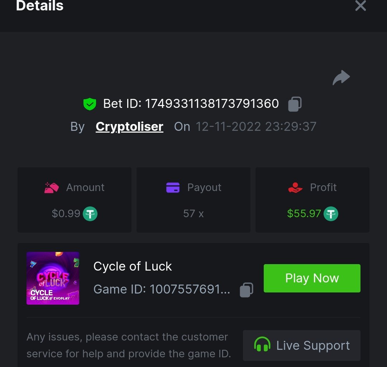Copy the Game ID to clipboard
Screen dimensions: 387x367
[247, 290]
